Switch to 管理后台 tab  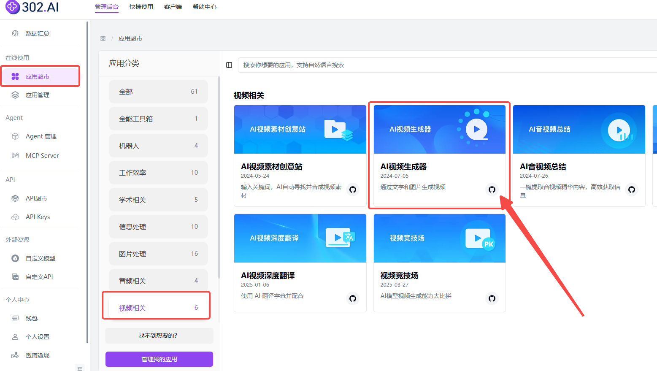(x=107, y=7)
